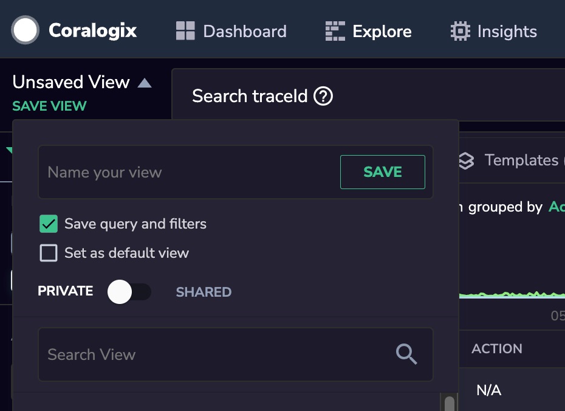Click the SHARED label
The height and width of the screenshot is (411, 565).
pos(204,292)
